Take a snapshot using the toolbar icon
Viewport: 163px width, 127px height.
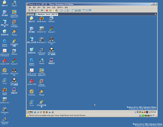tap(62, 10)
